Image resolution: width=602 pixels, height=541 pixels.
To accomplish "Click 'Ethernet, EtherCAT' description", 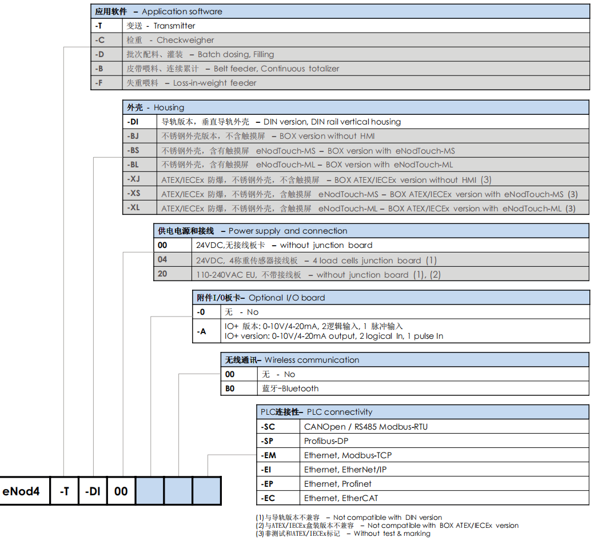I will click(341, 498).
